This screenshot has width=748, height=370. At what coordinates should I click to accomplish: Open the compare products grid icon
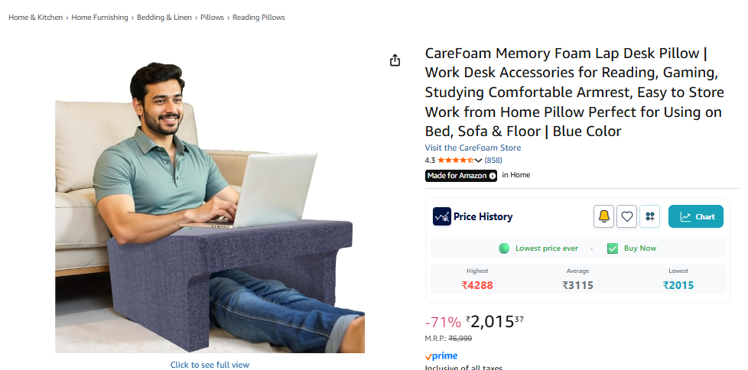tap(650, 216)
